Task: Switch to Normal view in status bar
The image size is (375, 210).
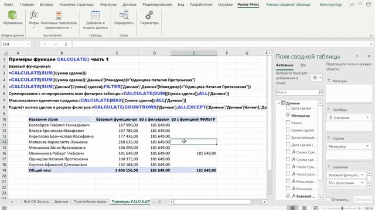Action: click(x=292, y=208)
